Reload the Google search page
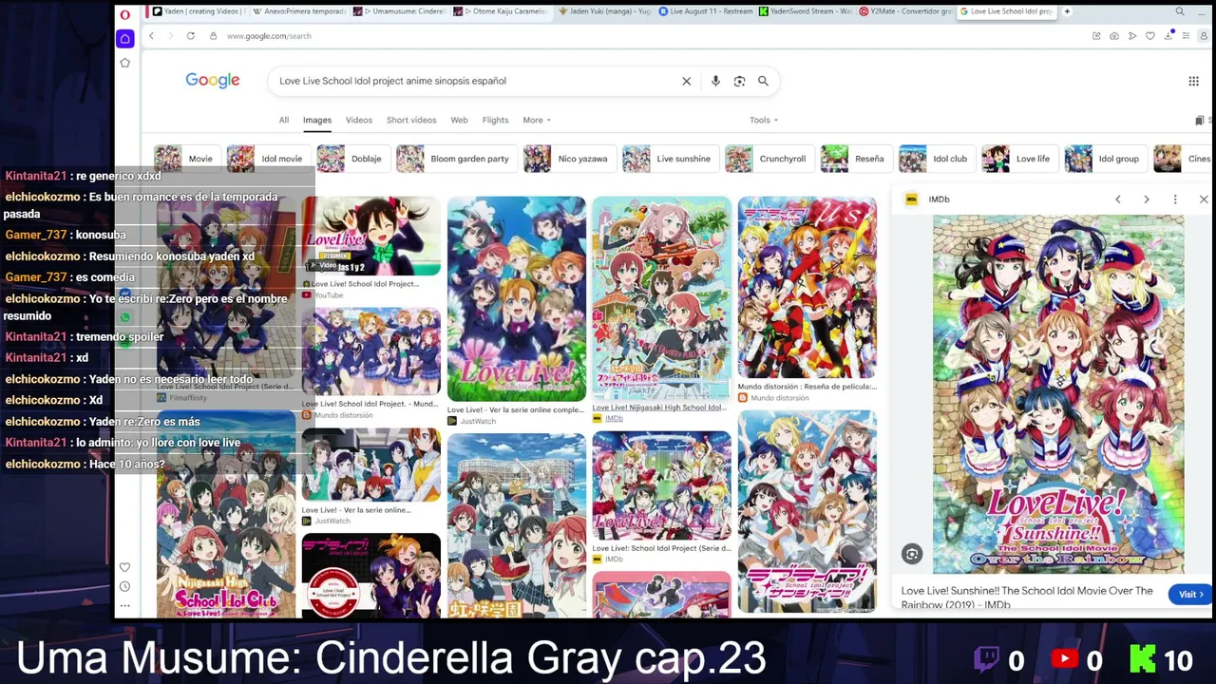 point(190,36)
